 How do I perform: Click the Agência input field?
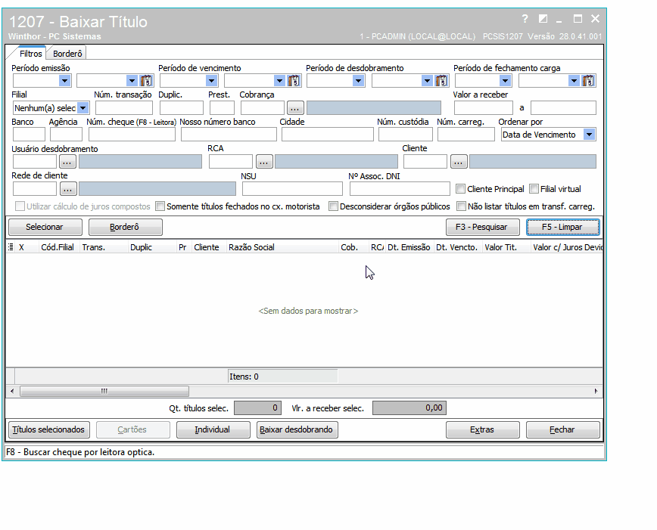click(66, 135)
